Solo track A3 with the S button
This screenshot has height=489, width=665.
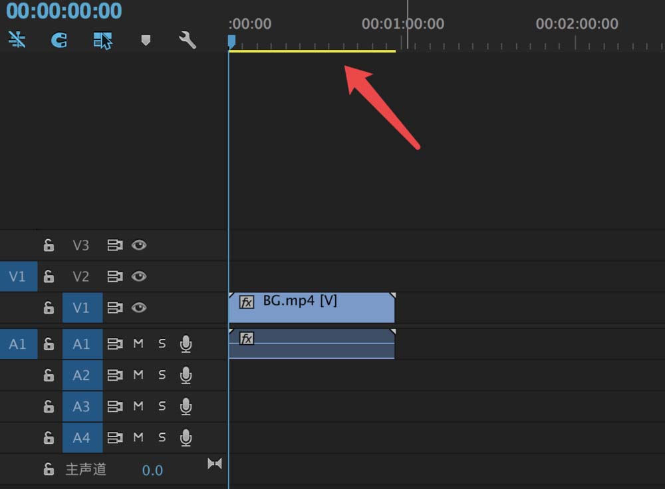(162, 406)
